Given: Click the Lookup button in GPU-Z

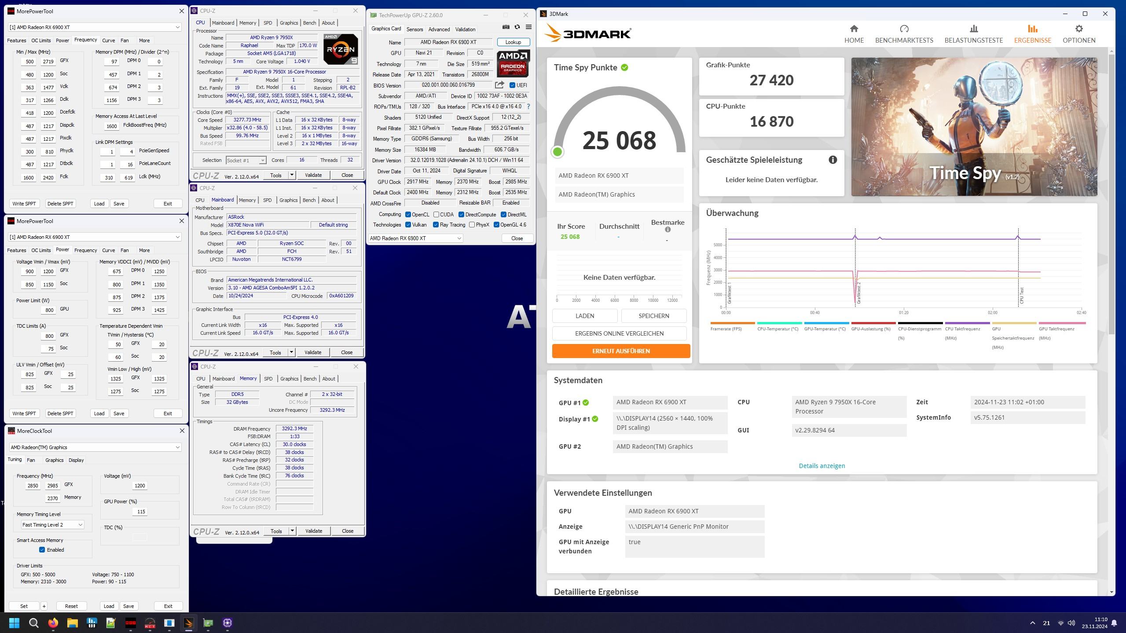Looking at the screenshot, I should (x=513, y=42).
